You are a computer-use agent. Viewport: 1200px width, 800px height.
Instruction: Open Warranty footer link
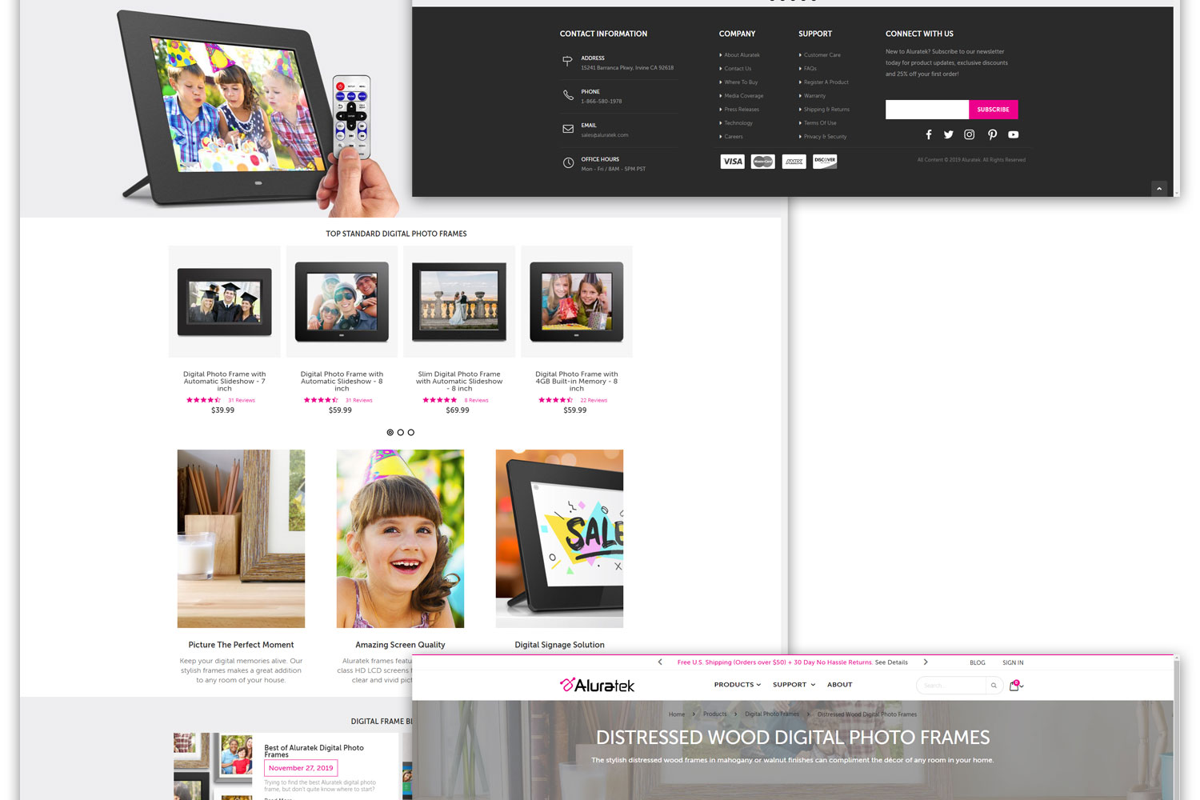tap(814, 96)
